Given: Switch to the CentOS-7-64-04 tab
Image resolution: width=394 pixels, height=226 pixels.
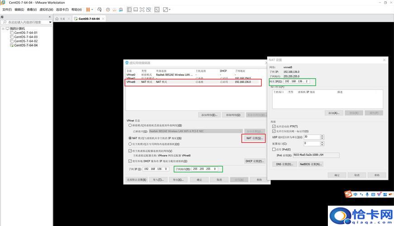Looking at the screenshot, I should [x=88, y=19].
